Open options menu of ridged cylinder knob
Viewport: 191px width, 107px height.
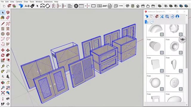pos(162,53)
